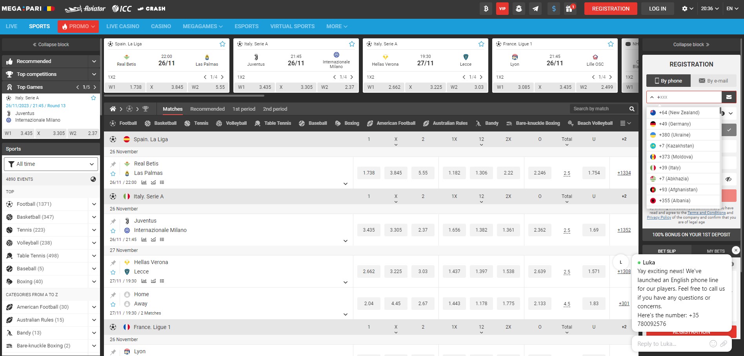Open statistics chart icon for Real Betis match
The height and width of the screenshot is (356, 744).
[144, 182]
